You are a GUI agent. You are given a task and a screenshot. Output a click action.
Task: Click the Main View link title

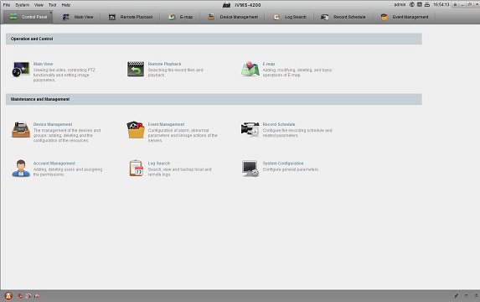coord(44,64)
